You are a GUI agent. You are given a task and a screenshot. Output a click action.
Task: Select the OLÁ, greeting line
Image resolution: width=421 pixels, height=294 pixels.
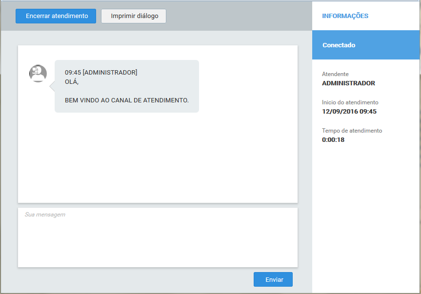[72, 81]
